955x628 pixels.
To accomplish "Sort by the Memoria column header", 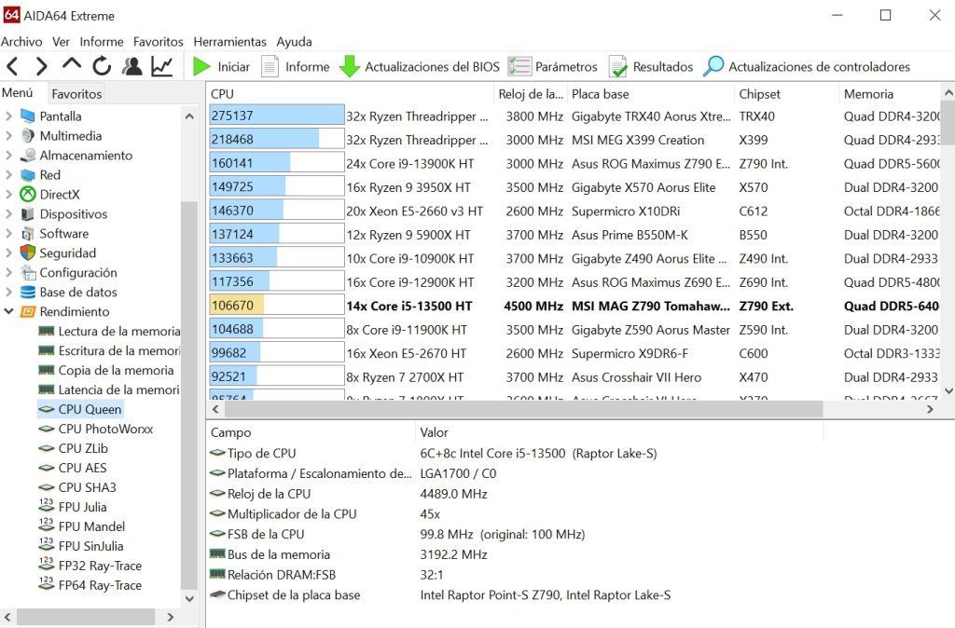I will [x=889, y=94].
